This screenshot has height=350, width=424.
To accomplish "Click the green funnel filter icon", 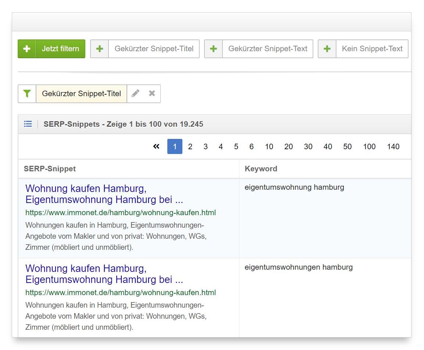I will point(27,94).
